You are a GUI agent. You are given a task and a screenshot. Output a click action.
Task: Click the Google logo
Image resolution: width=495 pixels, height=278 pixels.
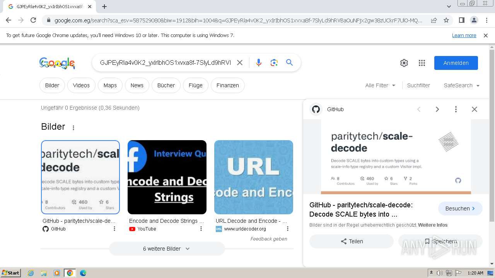[x=57, y=63]
